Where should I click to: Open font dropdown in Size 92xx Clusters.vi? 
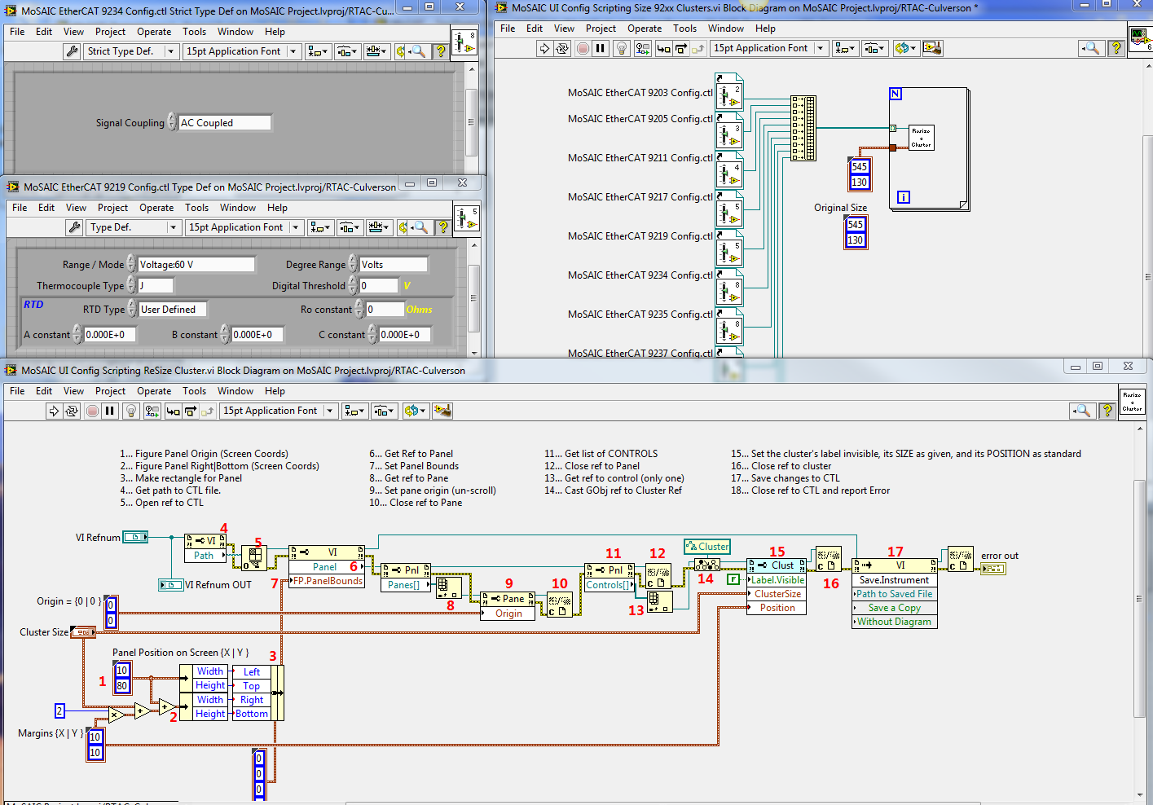tap(769, 48)
